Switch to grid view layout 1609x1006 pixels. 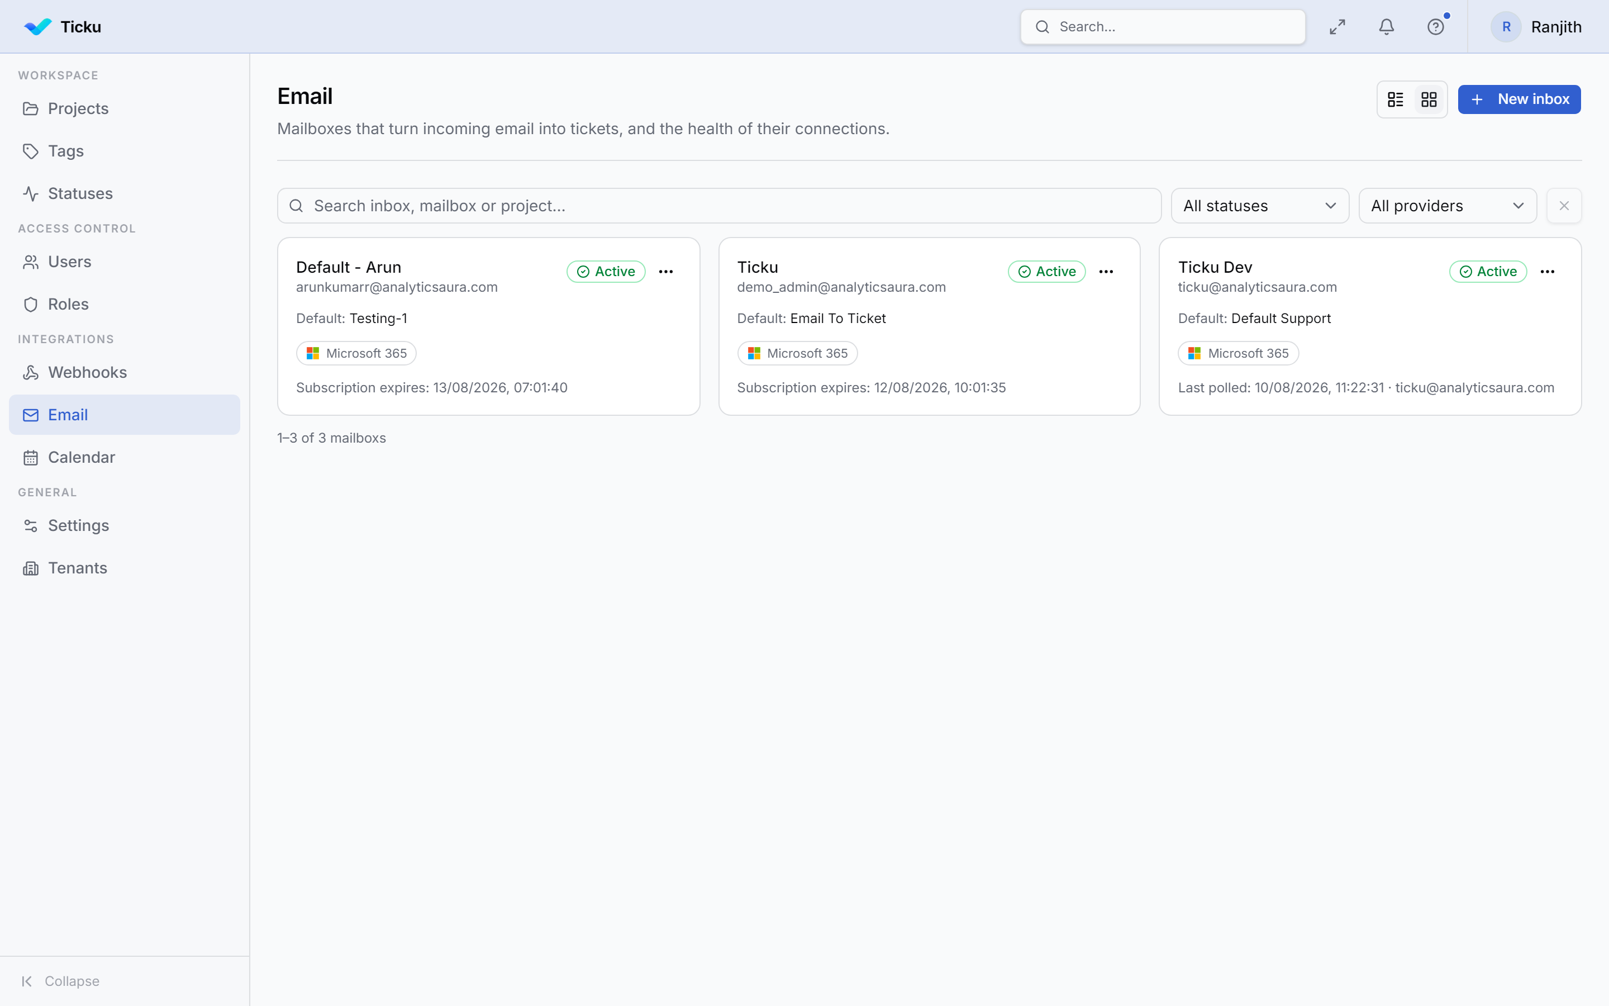1429,99
